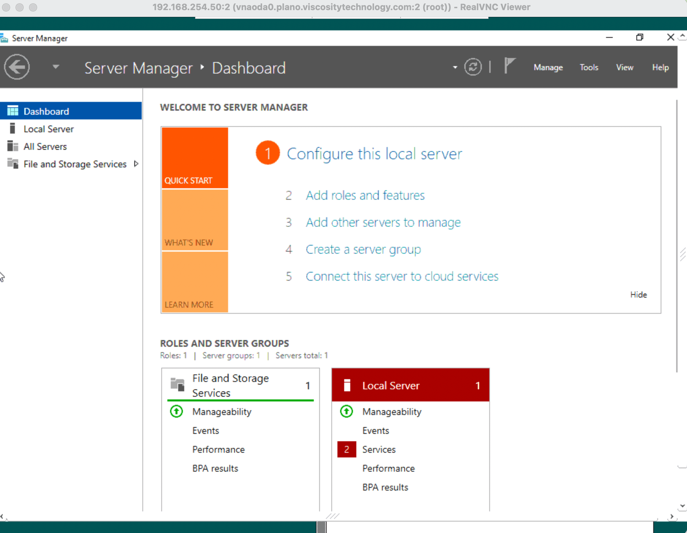Open the dropdown arrow left of refresh icon

455,67
